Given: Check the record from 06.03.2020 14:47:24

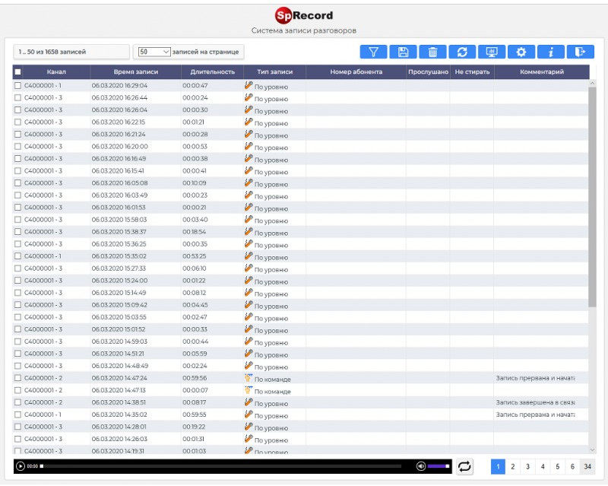Looking at the screenshot, I should click(x=18, y=378).
